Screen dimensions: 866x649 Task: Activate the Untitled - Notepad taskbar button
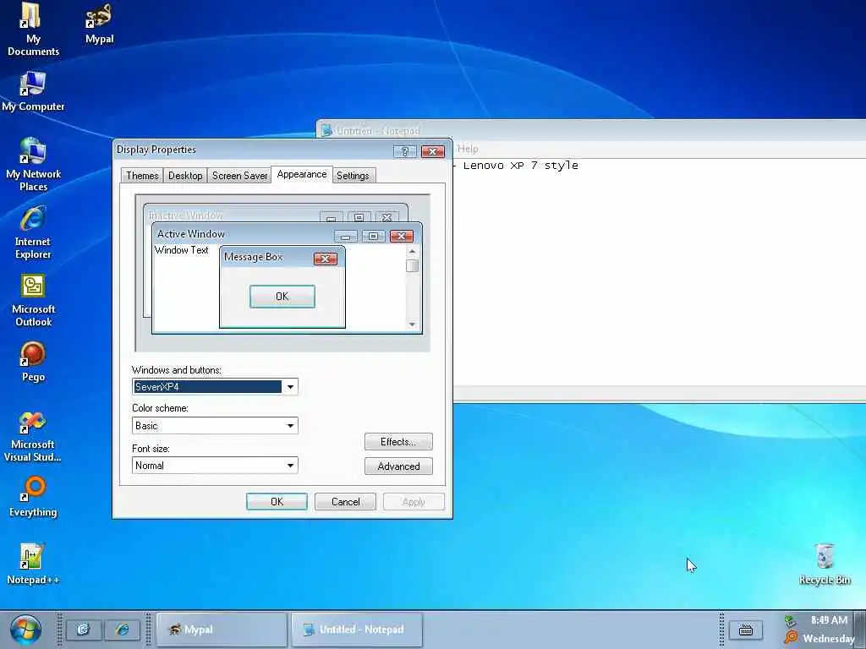pos(357,630)
